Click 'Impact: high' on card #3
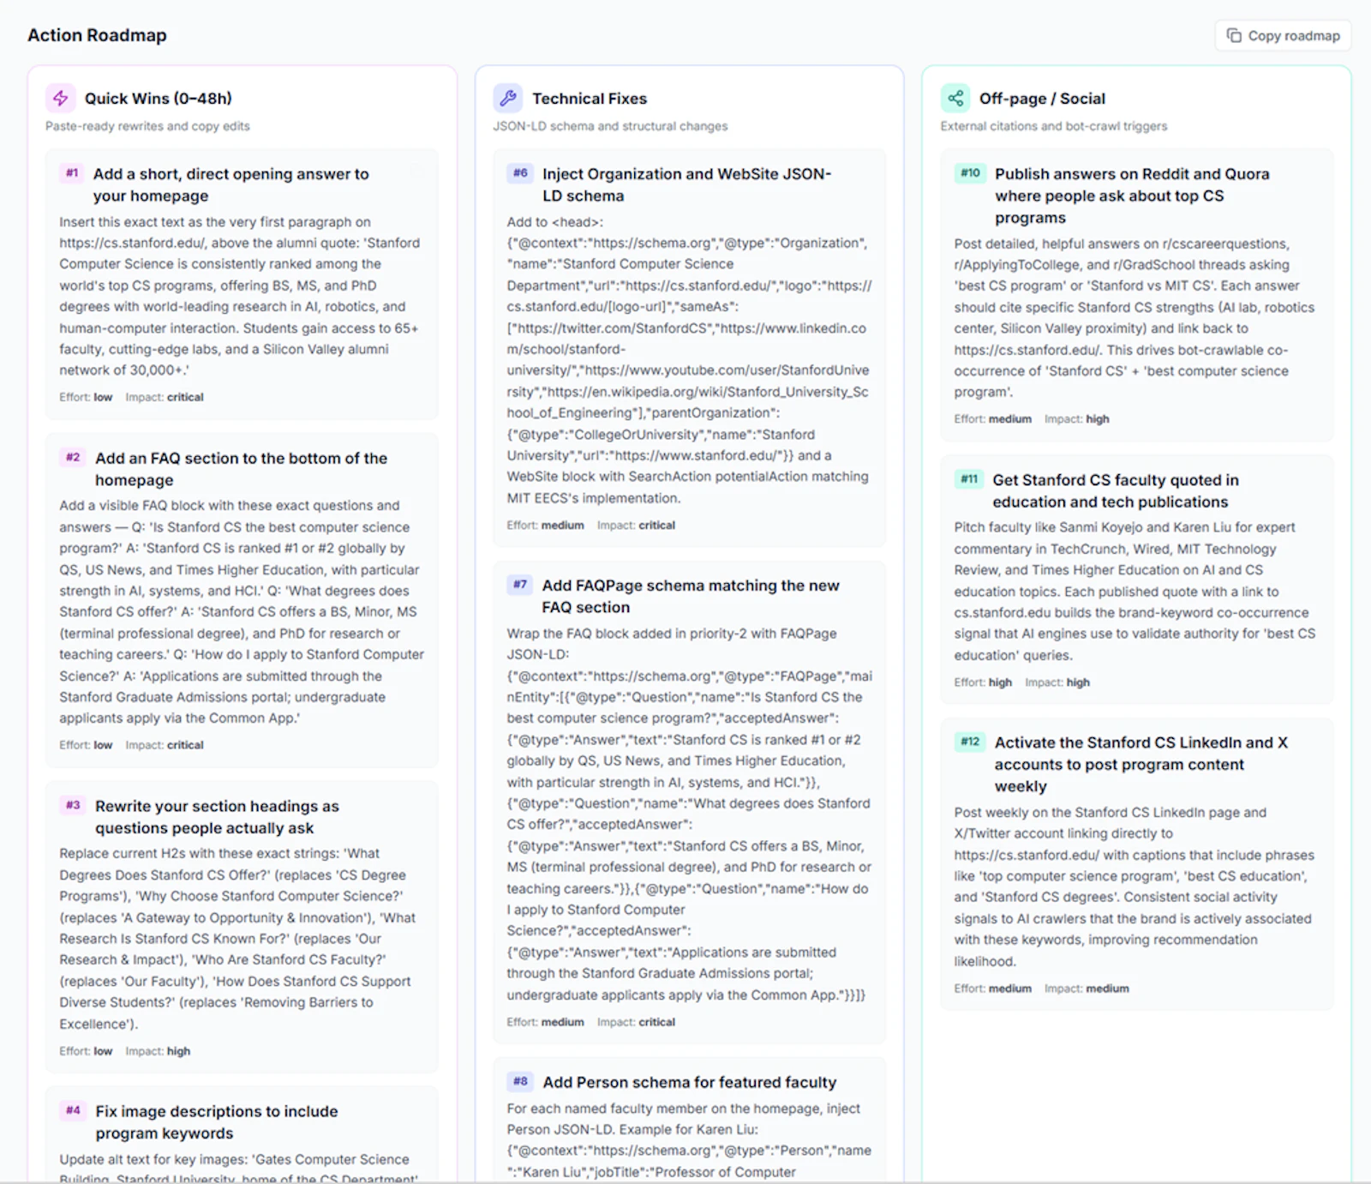The image size is (1371, 1184). pos(158,1051)
